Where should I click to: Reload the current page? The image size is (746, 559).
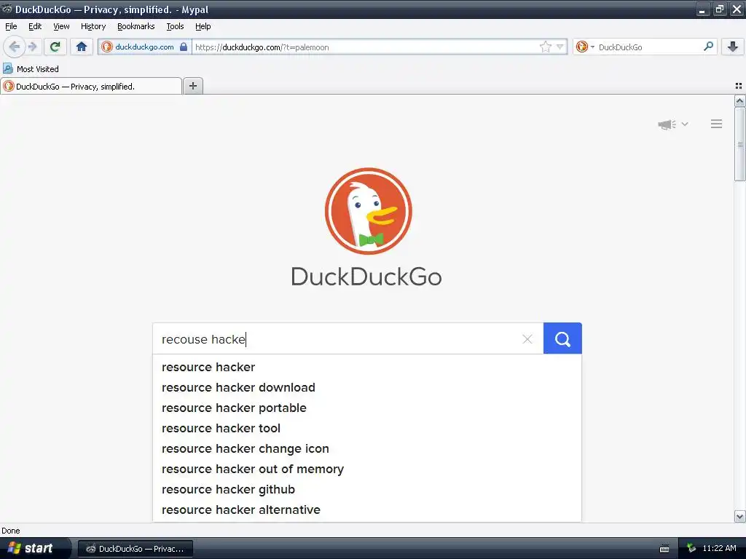tap(55, 47)
